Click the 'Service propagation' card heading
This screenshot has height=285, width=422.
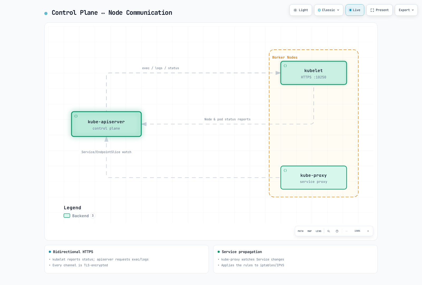242,252
